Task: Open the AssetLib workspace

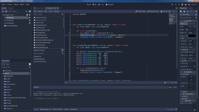Action: tap(110, 4)
